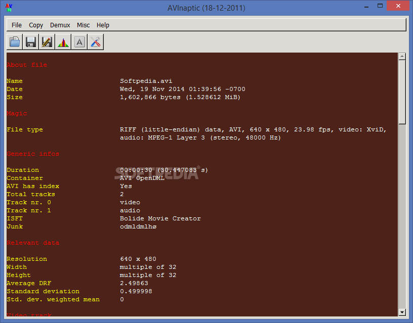Viewport: 413px width, 323px height.
Task: Click the scrollbar down arrow
Action: [x=402, y=312]
